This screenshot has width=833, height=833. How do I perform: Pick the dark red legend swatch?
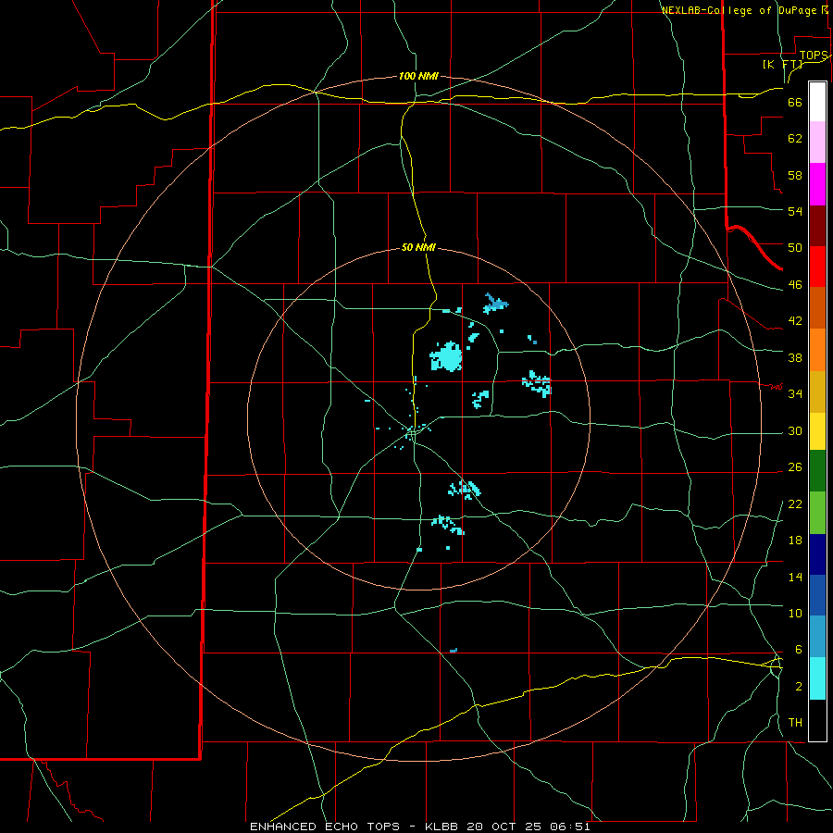click(x=817, y=226)
